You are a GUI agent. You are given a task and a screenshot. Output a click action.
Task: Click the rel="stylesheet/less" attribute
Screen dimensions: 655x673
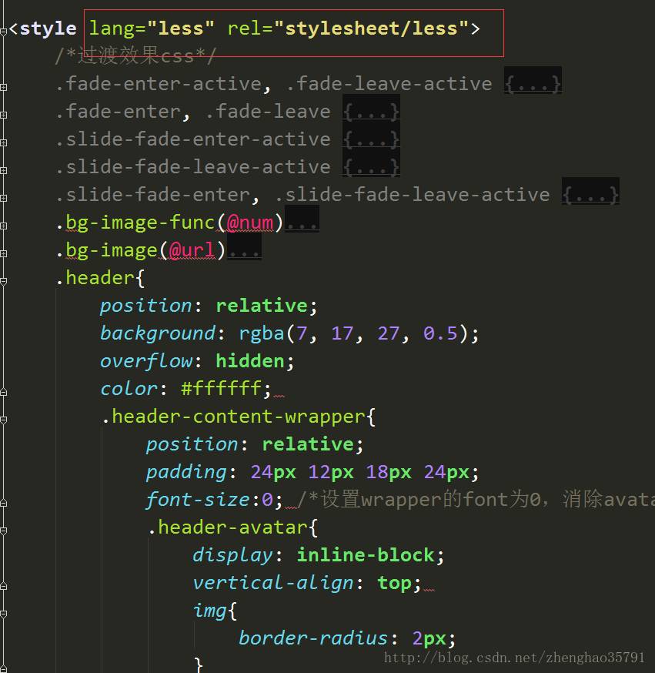[x=348, y=28]
